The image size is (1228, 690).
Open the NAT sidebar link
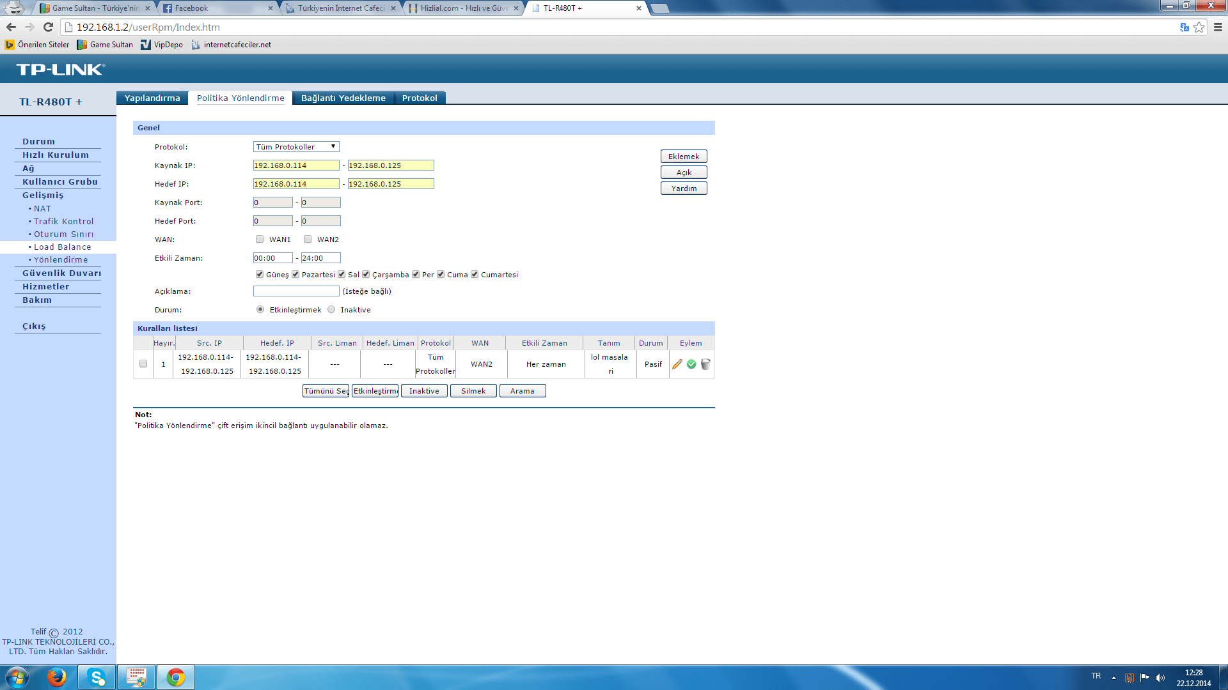[42, 208]
